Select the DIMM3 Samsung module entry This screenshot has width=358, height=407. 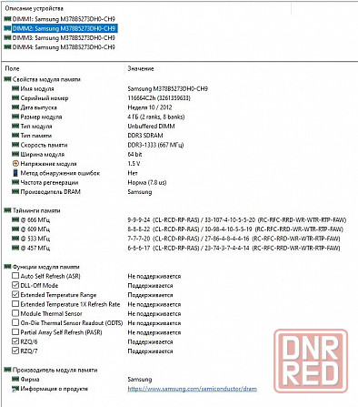pos(64,38)
